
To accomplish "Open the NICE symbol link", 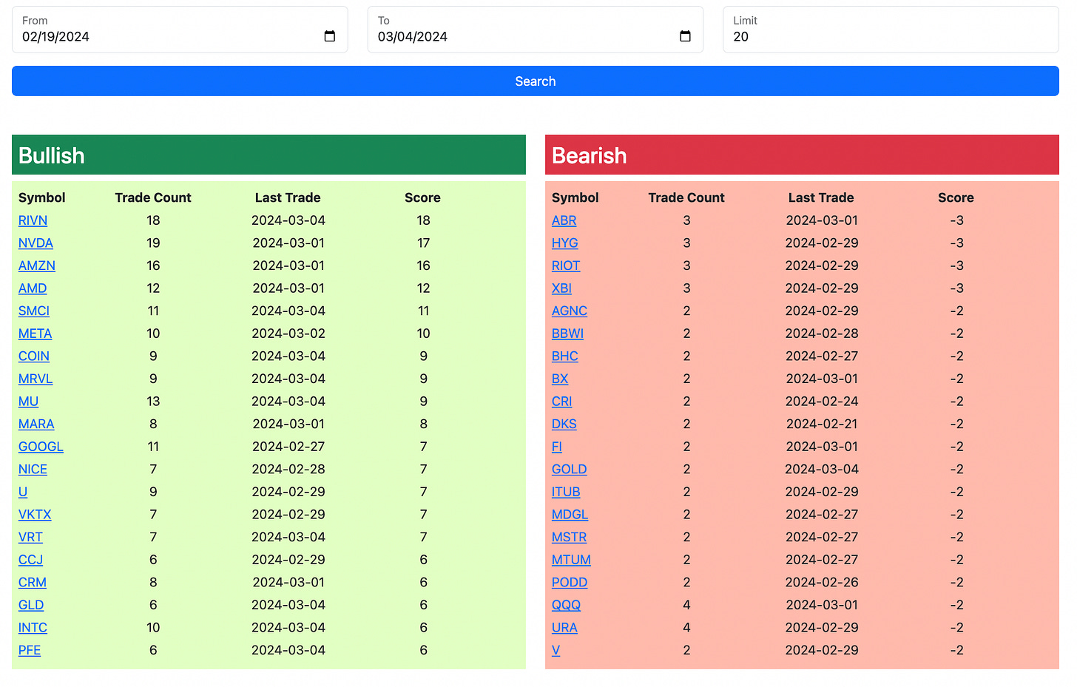I will point(33,470).
